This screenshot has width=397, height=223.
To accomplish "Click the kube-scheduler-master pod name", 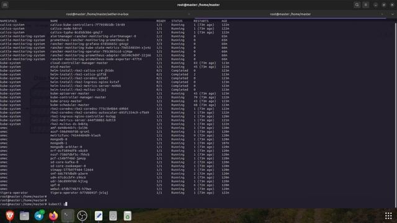I will pos(69,105).
